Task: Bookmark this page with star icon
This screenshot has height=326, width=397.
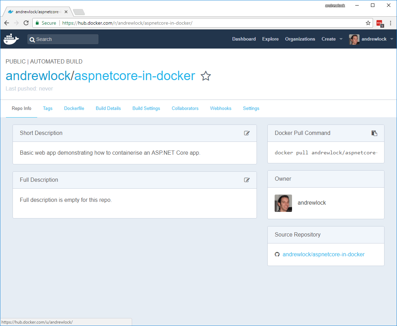Action: pyautogui.click(x=368, y=23)
